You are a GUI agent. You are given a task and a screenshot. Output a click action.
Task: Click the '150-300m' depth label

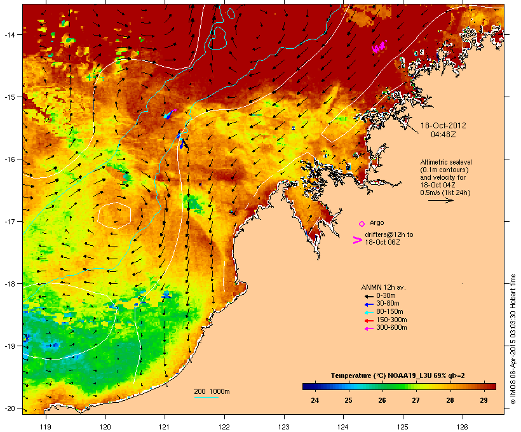tap(391, 320)
